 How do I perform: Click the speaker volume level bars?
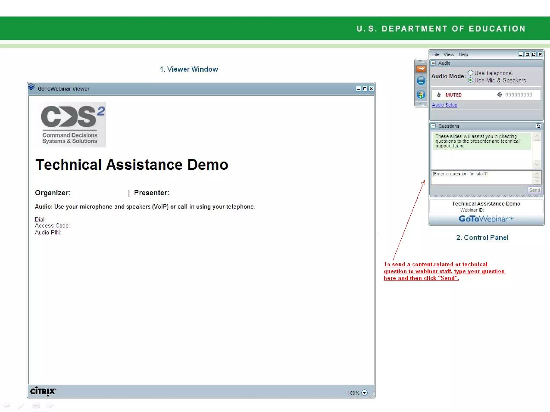pos(519,95)
